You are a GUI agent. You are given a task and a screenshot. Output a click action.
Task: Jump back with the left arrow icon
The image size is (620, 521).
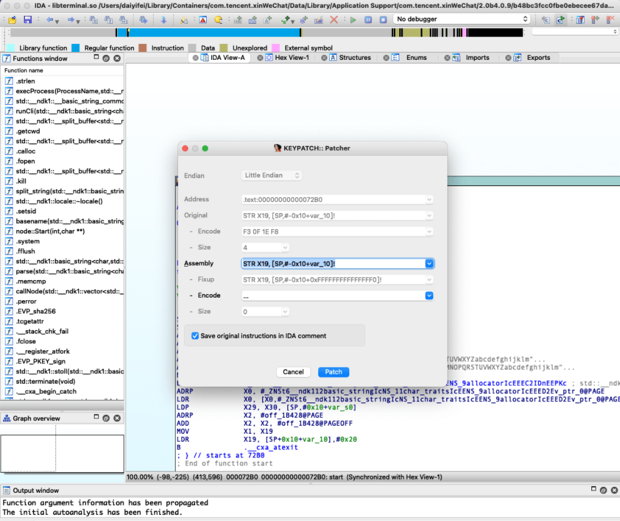pyautogui.click(x=49, y=20)
